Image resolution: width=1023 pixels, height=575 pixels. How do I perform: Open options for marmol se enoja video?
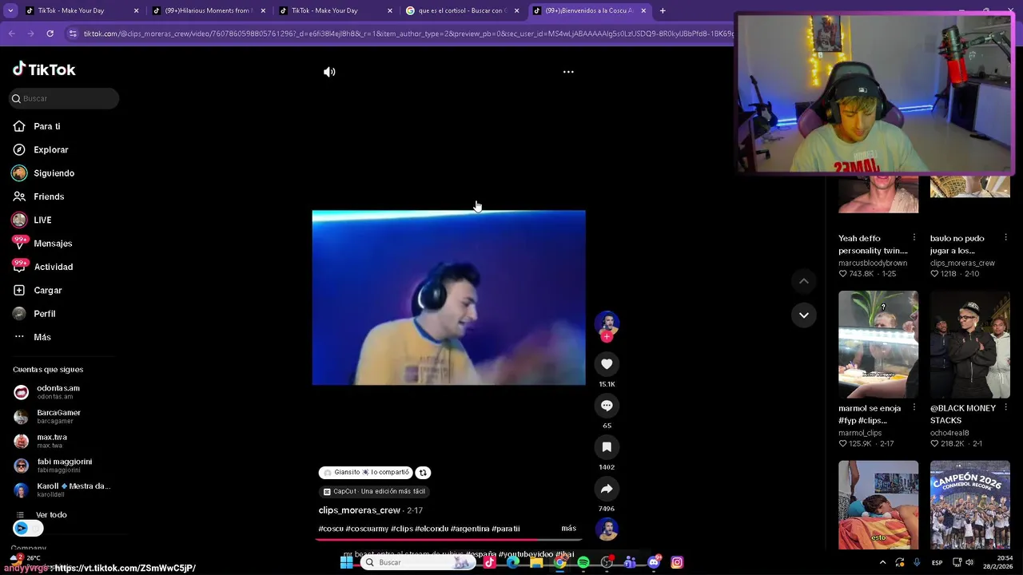click(x=914, y=408)
